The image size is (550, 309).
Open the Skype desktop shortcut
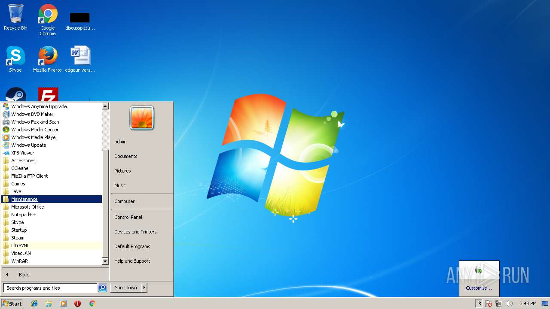pos(15,59)
